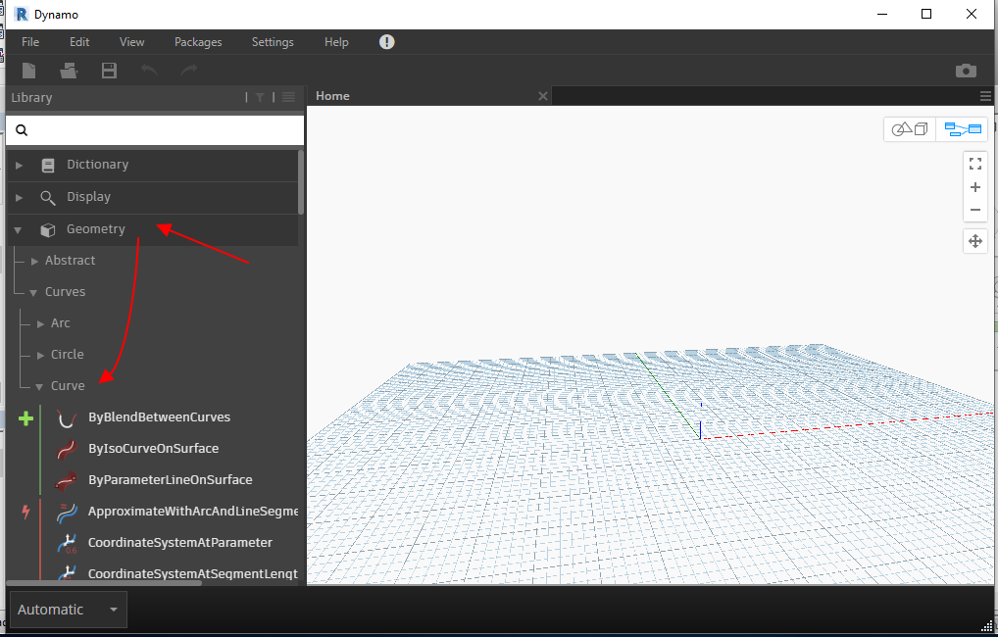
Task: Open the Automatic run mode dropdown
Action: click(67, 609)
